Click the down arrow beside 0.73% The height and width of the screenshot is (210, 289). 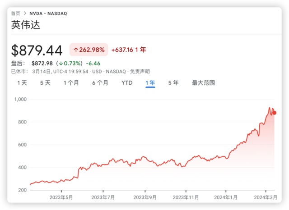coord(60,63)
